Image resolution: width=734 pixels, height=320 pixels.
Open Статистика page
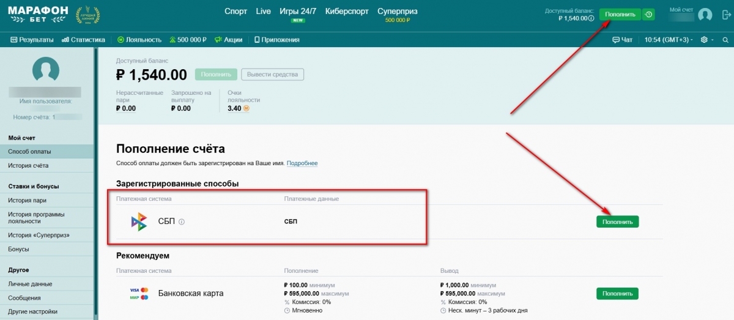[84, 40]
